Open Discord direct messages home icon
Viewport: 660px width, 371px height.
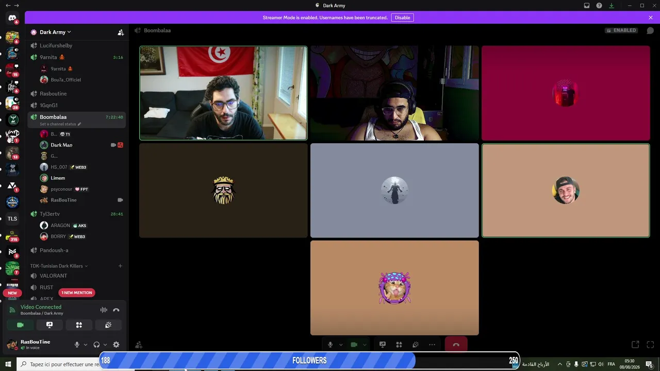click(x=12, y=18)
